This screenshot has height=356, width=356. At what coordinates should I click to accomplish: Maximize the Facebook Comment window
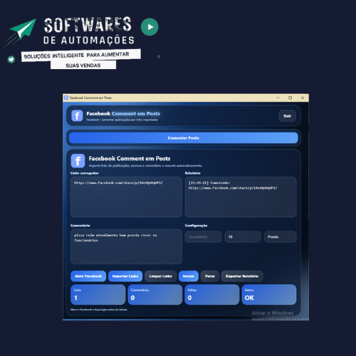click(290, 98)
